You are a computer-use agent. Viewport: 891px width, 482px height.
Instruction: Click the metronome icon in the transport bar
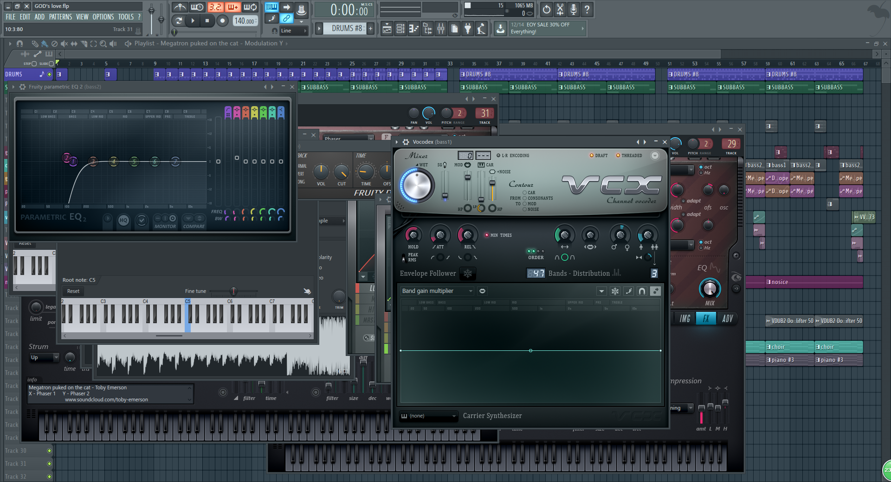pos(180,7)
